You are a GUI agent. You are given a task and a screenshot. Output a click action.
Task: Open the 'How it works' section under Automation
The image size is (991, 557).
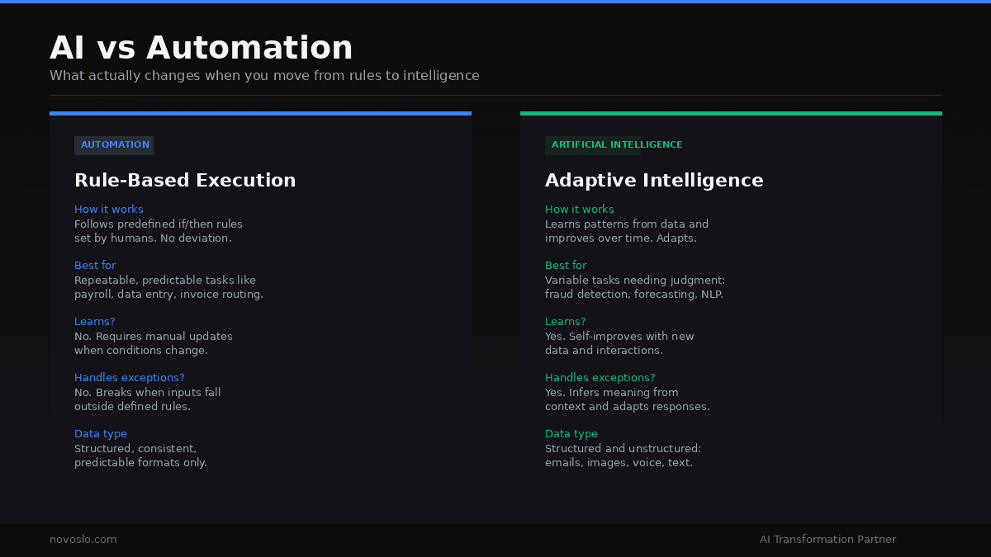108,209
